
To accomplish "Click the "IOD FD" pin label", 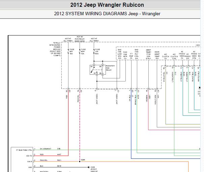I will (29, 156).
